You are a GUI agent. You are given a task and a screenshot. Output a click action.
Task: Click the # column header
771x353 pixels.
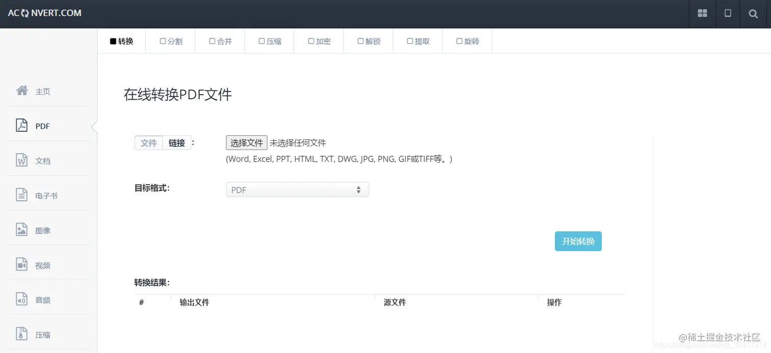pyautogui.click(x=141, y=302)
